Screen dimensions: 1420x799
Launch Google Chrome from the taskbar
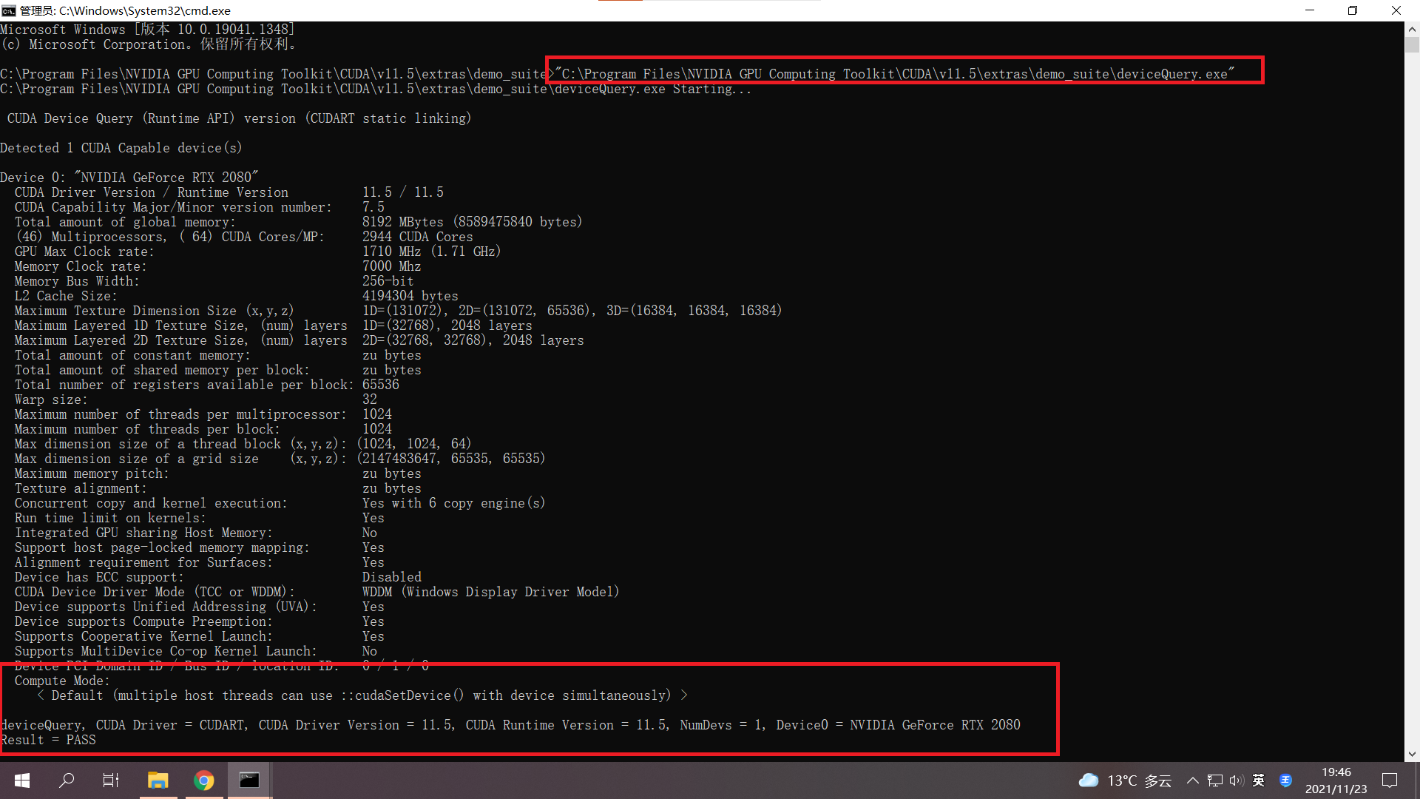click(203, 781)
